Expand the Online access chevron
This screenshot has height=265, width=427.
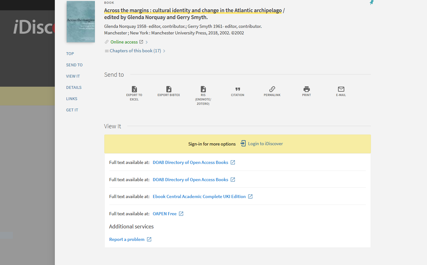point(147,42)
